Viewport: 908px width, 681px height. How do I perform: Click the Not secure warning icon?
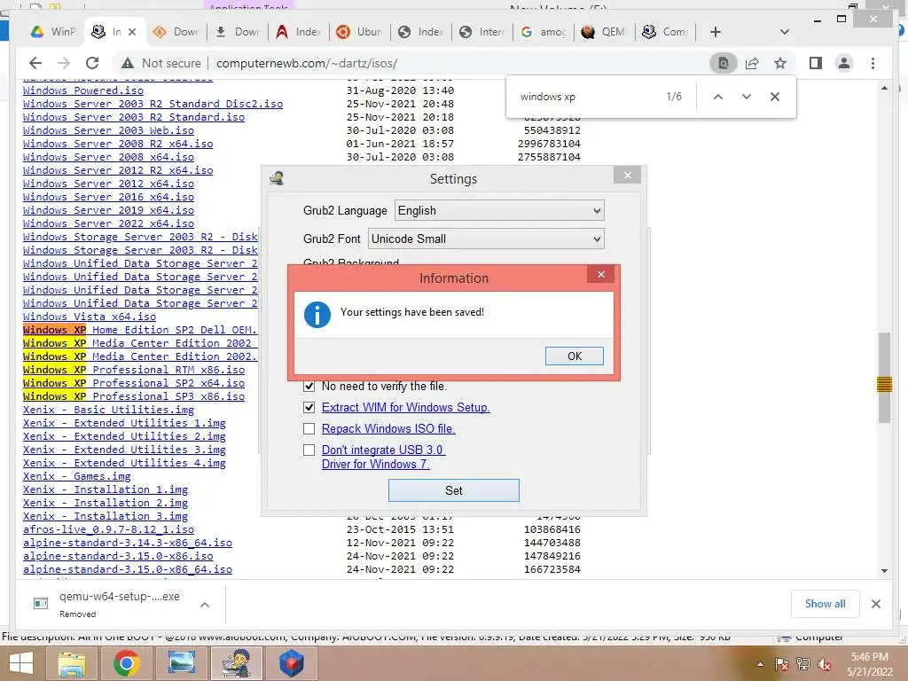[x=127, y=63]
